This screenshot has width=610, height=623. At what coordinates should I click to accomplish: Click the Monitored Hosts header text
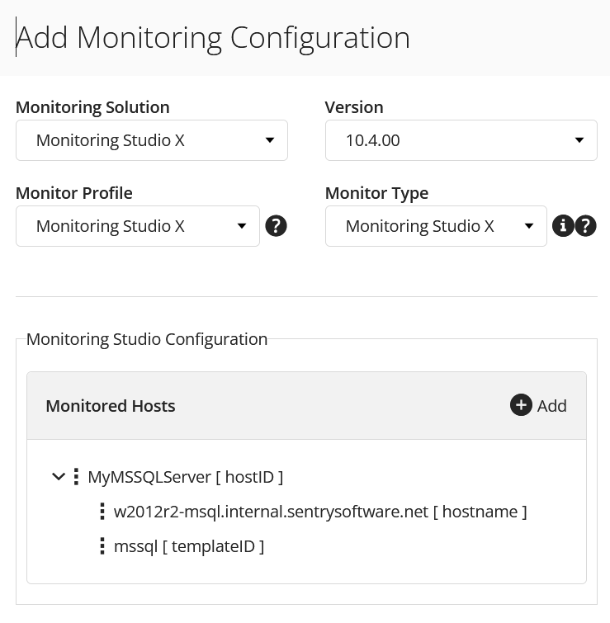111,405
